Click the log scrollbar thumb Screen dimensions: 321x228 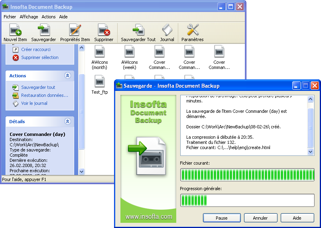[x=310, y=128]
